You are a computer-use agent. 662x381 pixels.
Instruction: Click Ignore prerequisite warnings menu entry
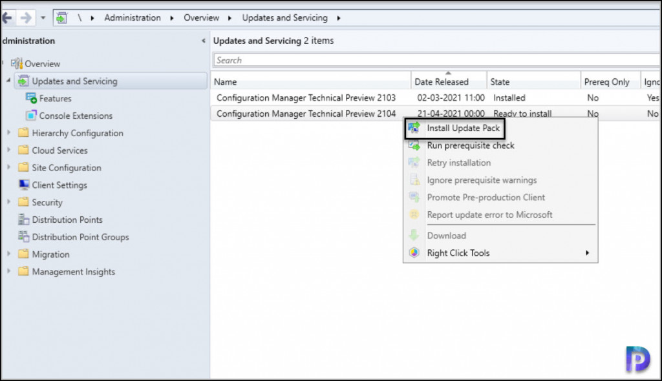click(482, 180)
